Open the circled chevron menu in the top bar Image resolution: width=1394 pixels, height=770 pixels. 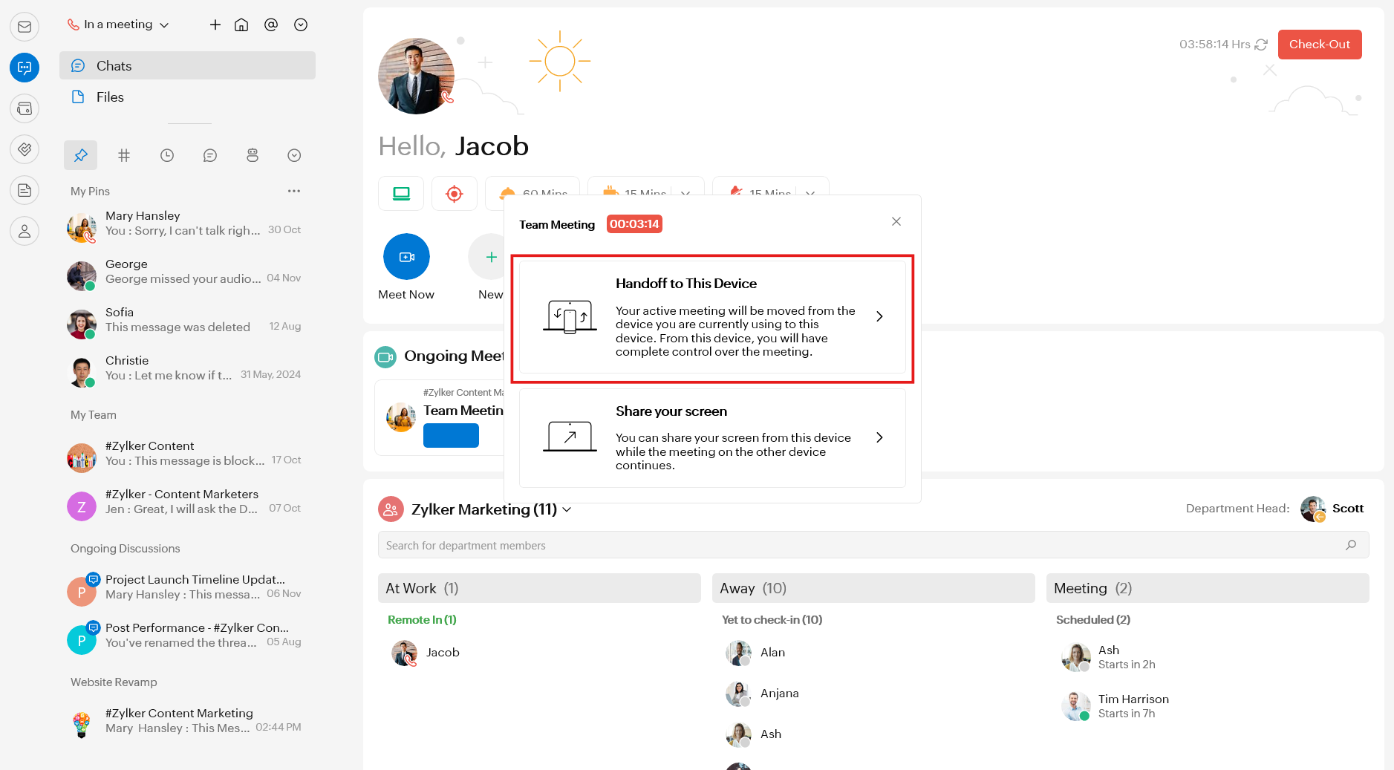301,25
